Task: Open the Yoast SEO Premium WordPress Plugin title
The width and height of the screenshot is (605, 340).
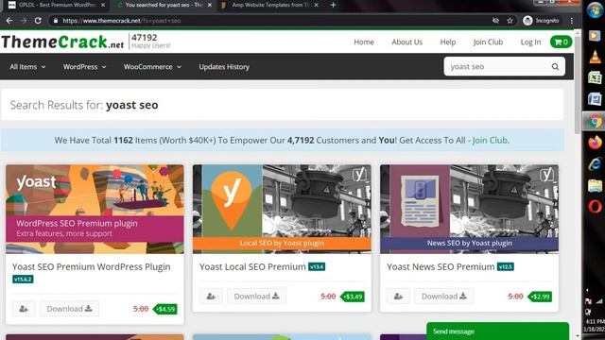Action: pyautogui.click(x=91, y=266)
